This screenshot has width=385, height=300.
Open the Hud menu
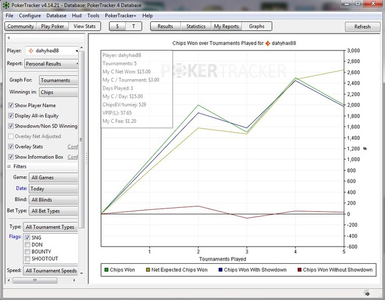(76, 16)
